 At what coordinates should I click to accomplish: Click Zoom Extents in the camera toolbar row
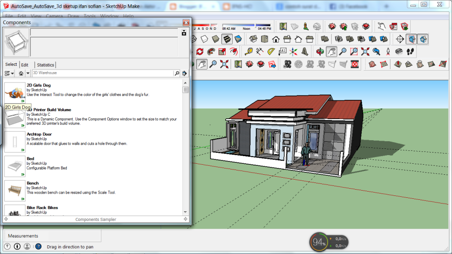(x=365, y=51)
